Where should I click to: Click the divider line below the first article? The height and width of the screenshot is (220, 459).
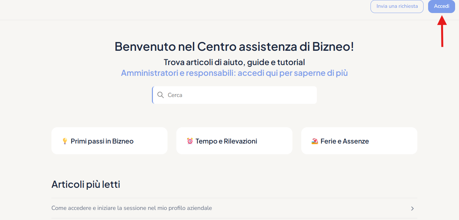(x=234, y=218)
